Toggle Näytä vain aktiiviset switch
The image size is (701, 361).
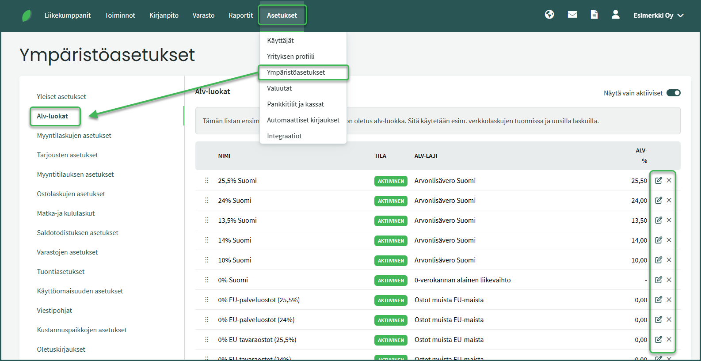click(673, 93)
